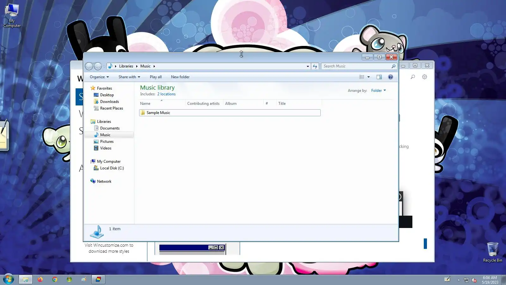506x285 pixels.
Task: Open the Organize dropdown menu
Action: click(x=99, y=77)
